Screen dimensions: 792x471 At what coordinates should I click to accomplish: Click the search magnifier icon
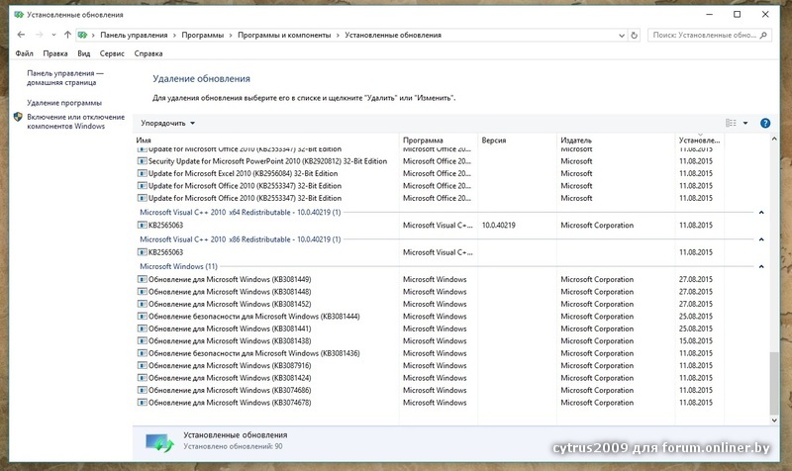tap(763, 35)
